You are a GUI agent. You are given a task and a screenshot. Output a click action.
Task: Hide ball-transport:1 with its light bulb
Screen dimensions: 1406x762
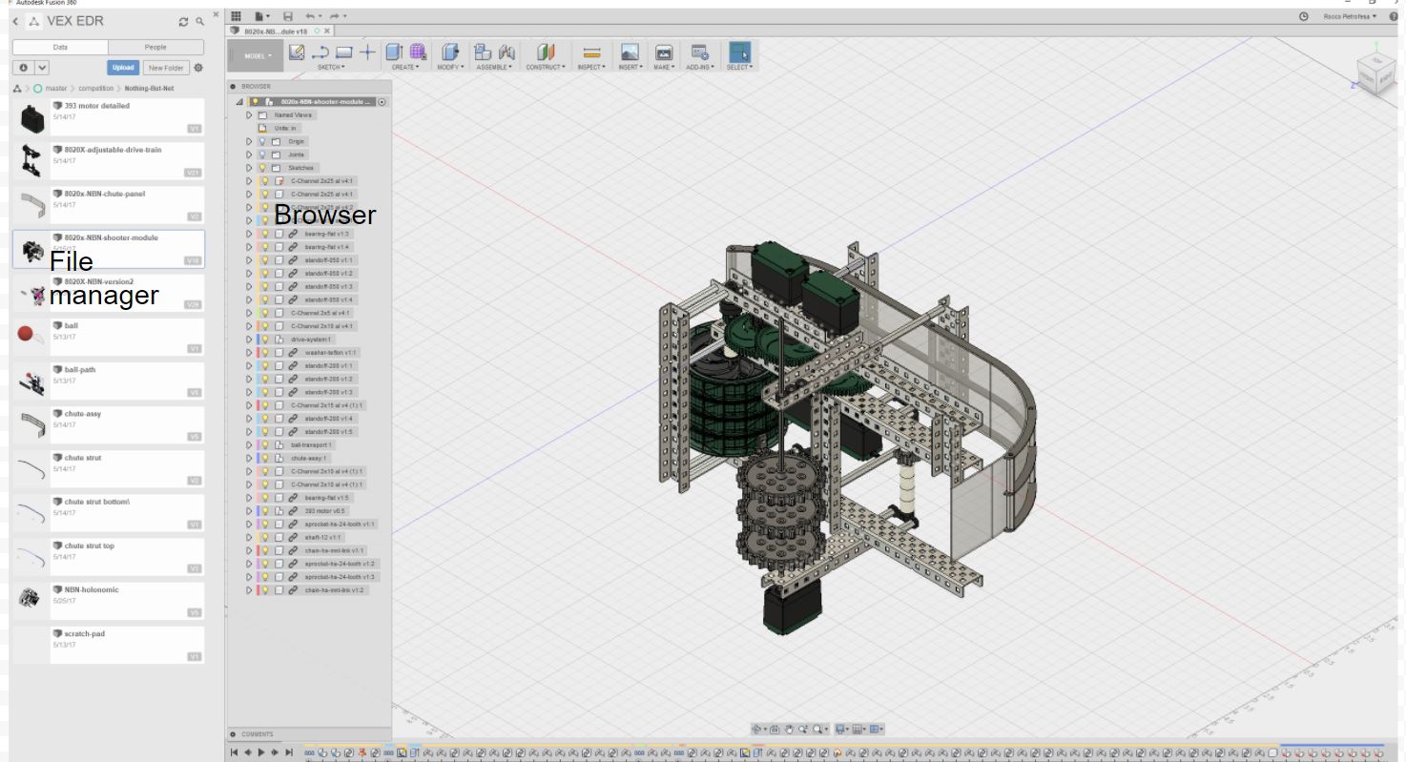[265, 445]
